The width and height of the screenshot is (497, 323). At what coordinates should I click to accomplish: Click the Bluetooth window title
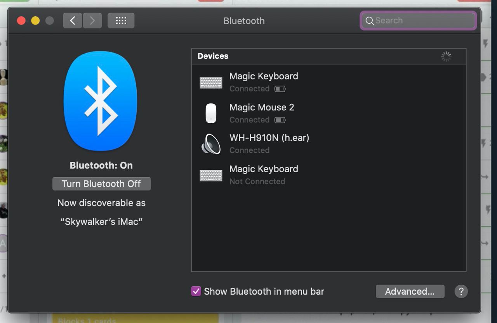tap(244, 21)
